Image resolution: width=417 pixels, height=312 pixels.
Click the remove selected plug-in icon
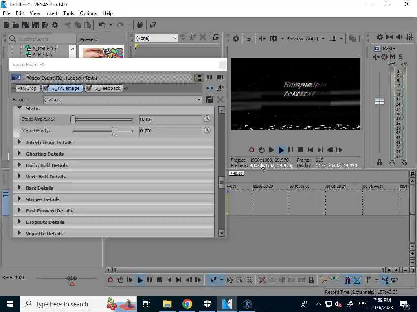coord(220,88)
